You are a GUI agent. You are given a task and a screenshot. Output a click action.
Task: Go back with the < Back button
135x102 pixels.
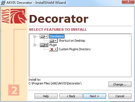[x=71, y=96]
